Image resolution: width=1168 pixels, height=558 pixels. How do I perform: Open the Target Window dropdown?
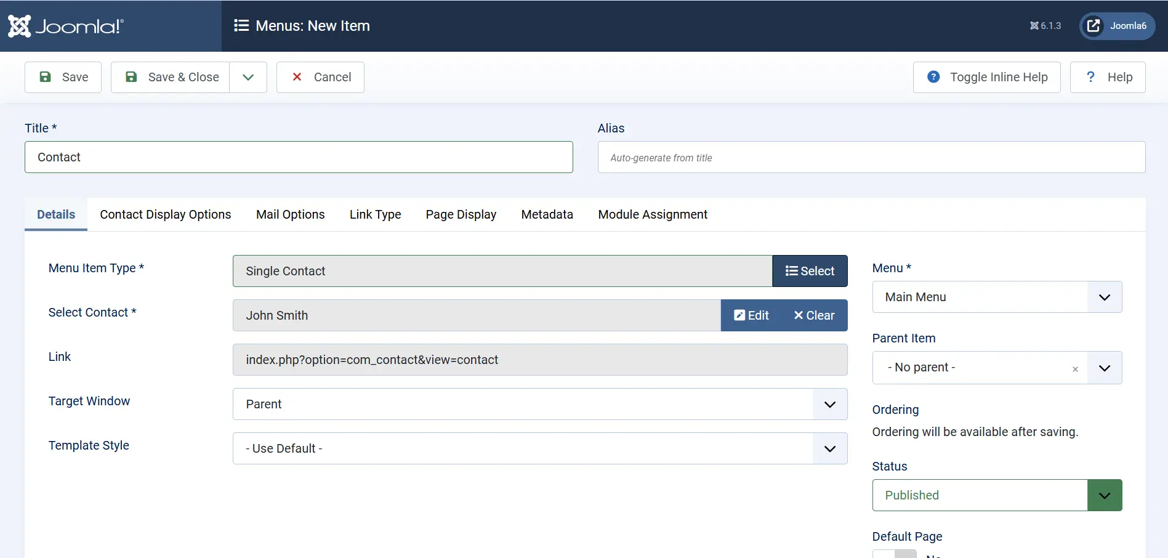pos(540,404)
